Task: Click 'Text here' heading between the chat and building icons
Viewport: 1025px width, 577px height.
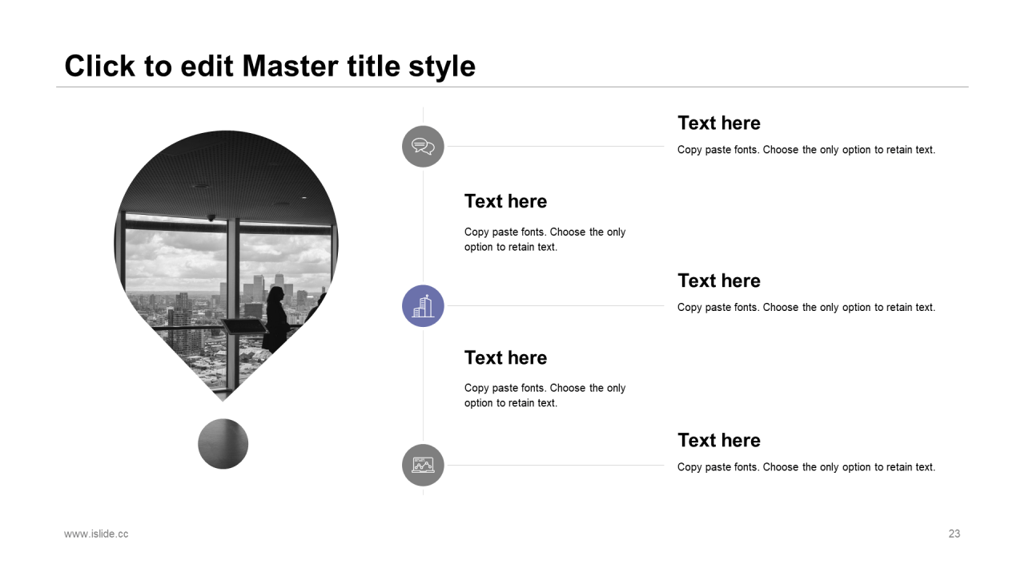Action: (505, 201)
